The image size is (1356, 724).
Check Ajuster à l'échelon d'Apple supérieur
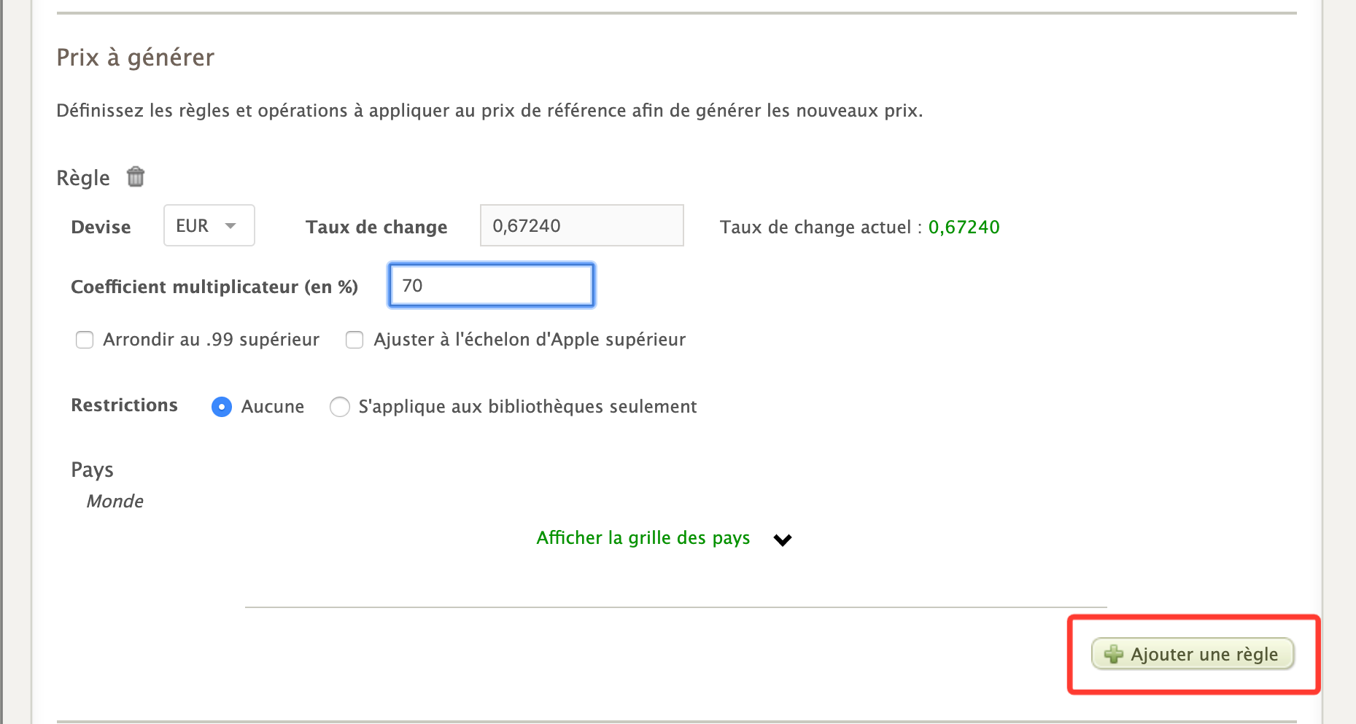click(355, 340)
